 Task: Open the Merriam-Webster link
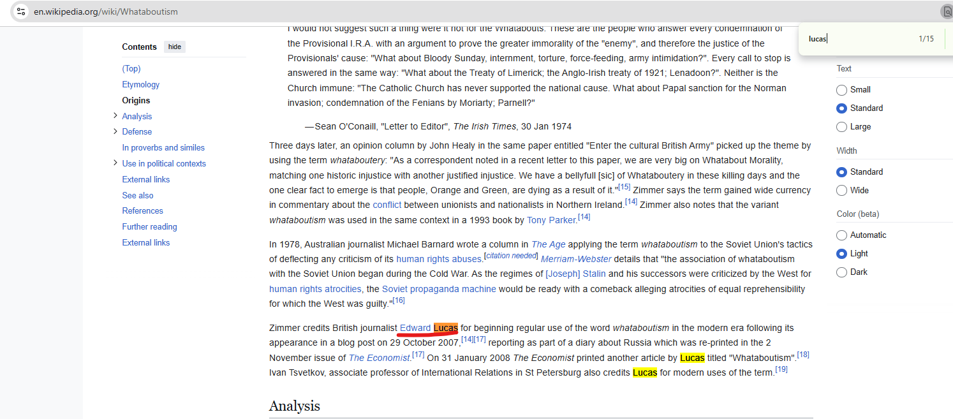576,259
